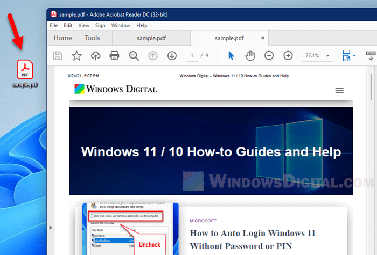
Task: Click the current page number field
Action: (192, 56)
